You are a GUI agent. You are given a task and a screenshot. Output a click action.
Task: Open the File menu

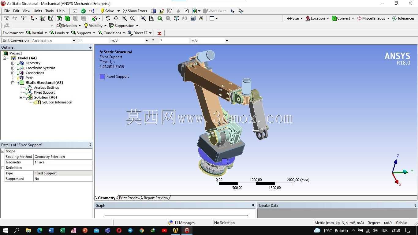[x=7, y=11]
